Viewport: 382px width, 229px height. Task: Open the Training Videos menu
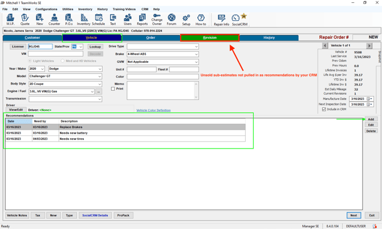124,9
